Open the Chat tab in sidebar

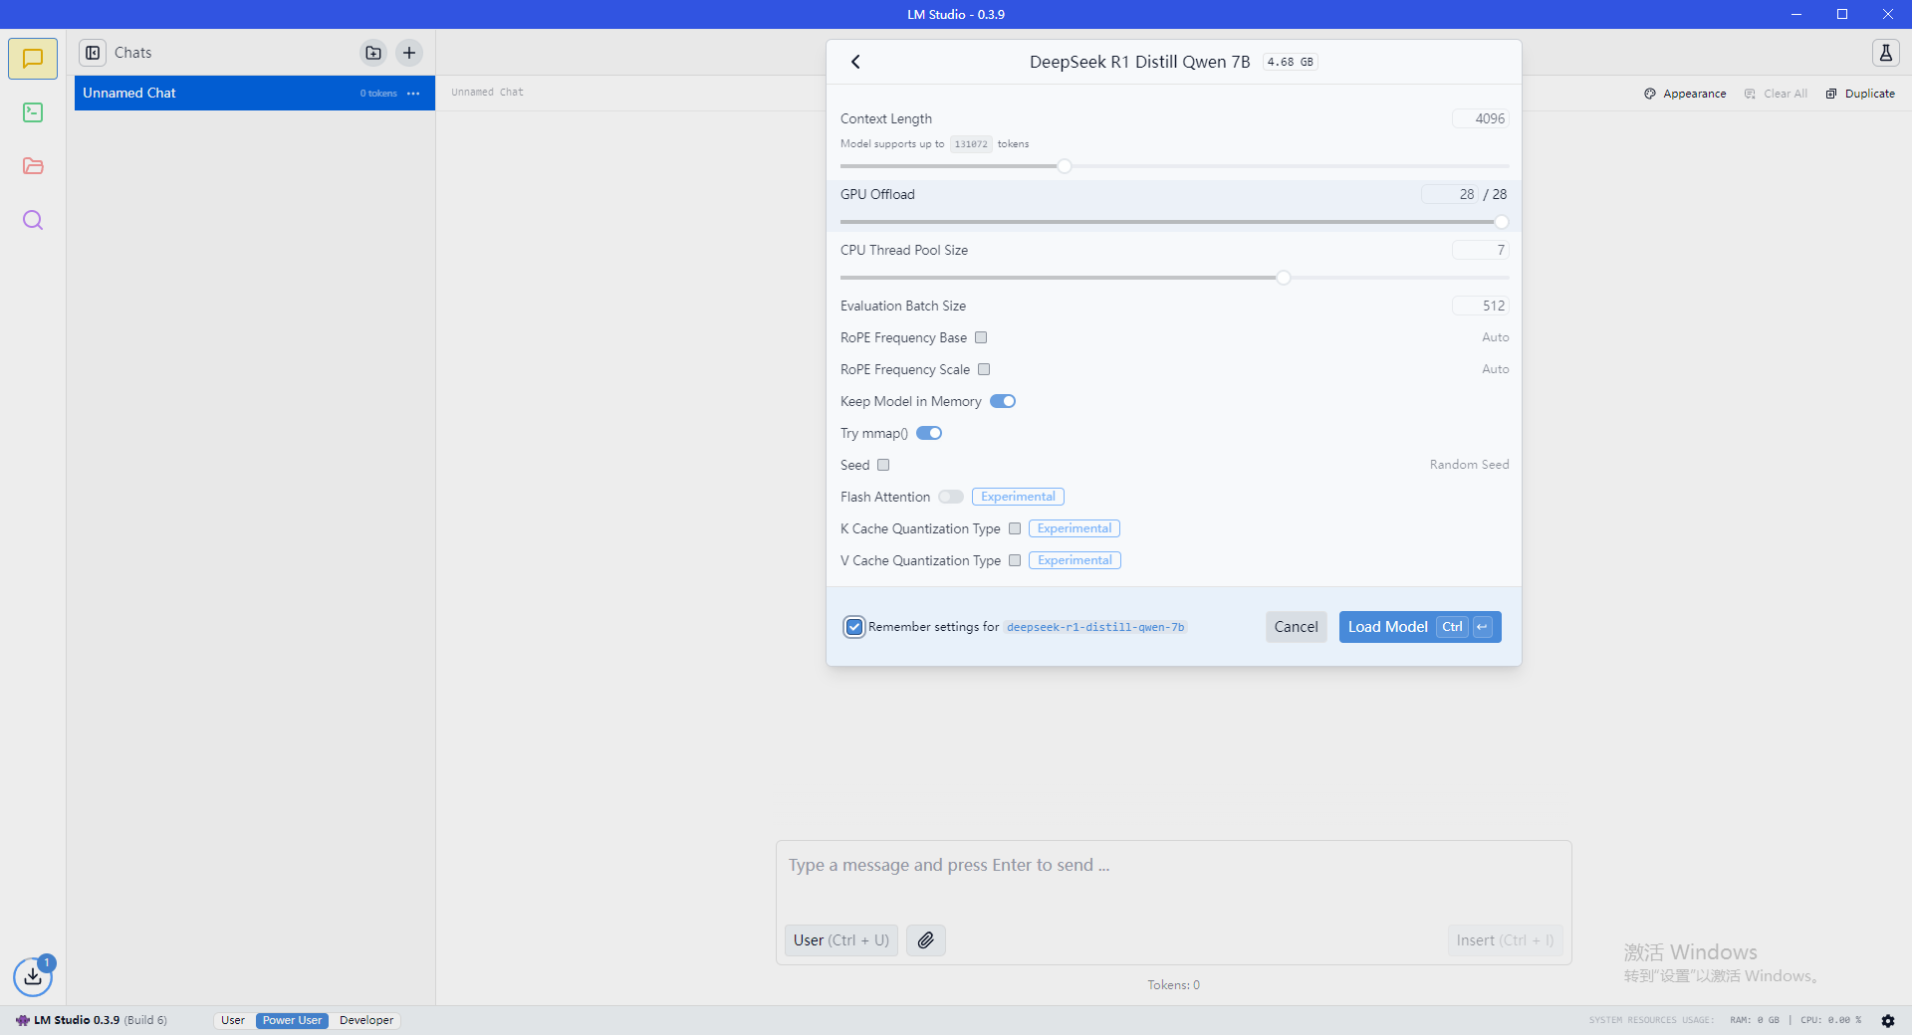point(33,59)
